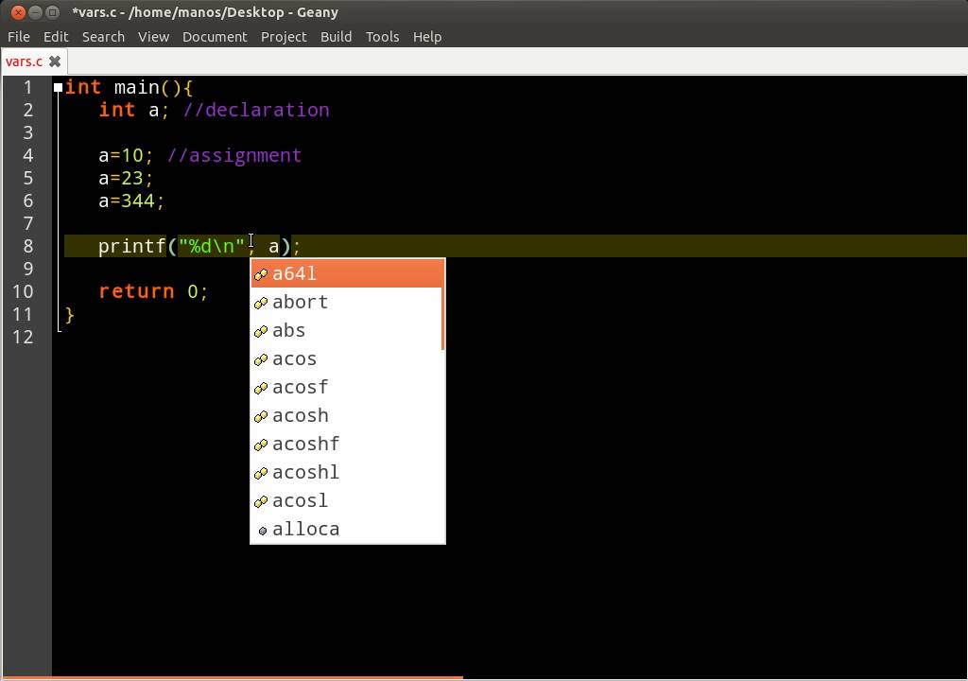Click line number 12 in margin

click(x=23, y=337)
